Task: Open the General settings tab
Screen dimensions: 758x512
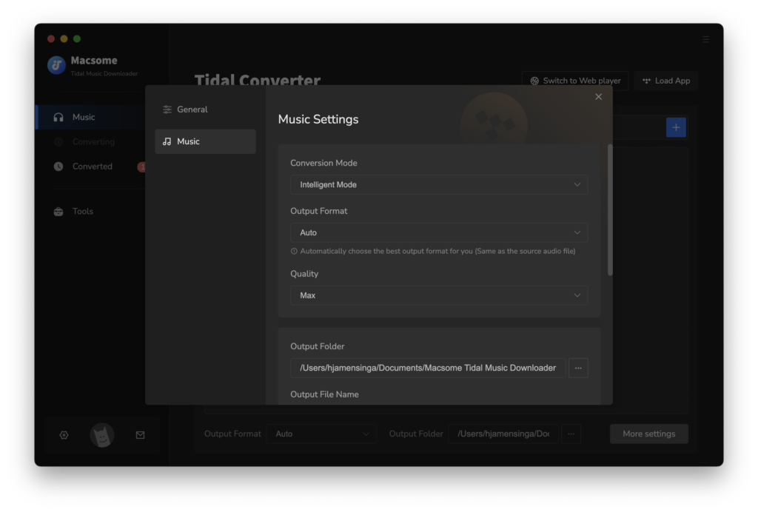Action: [x=206, y=110]
